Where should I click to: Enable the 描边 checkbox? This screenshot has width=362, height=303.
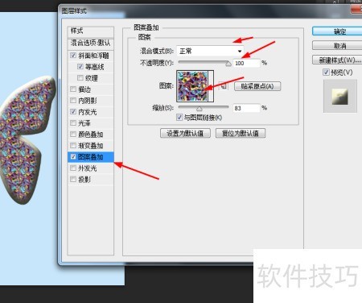pyautogui.click(x=73, y=89)
